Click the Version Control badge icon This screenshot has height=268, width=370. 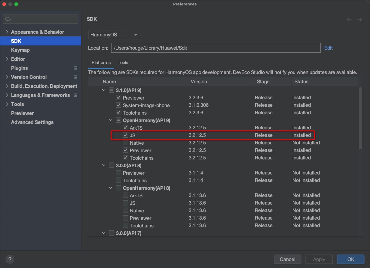(75, 77)
